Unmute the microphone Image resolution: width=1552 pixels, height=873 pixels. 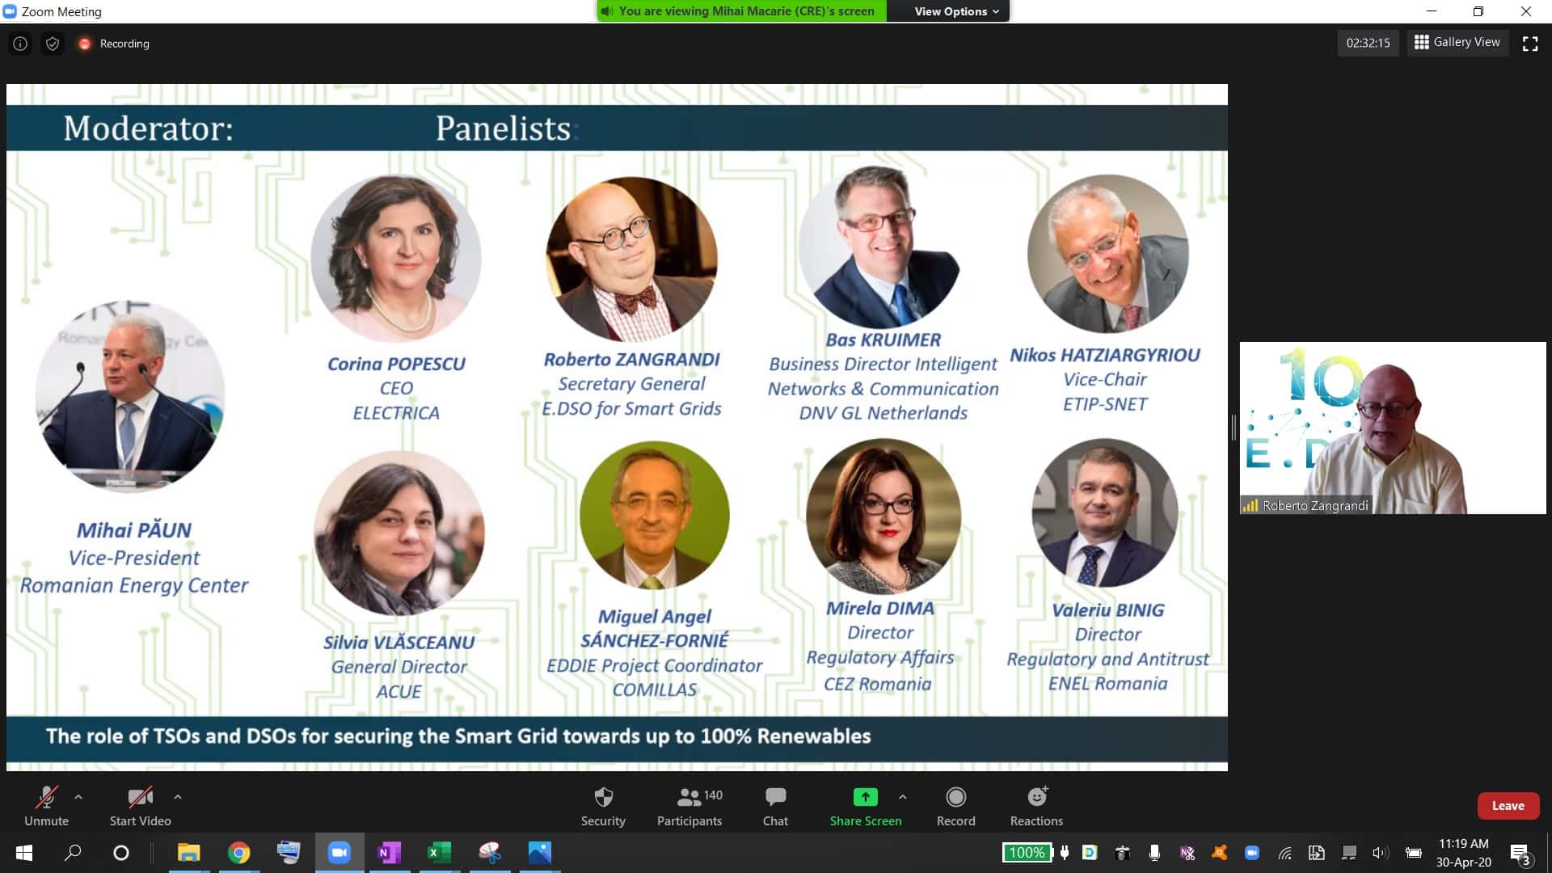pos(46,806)
